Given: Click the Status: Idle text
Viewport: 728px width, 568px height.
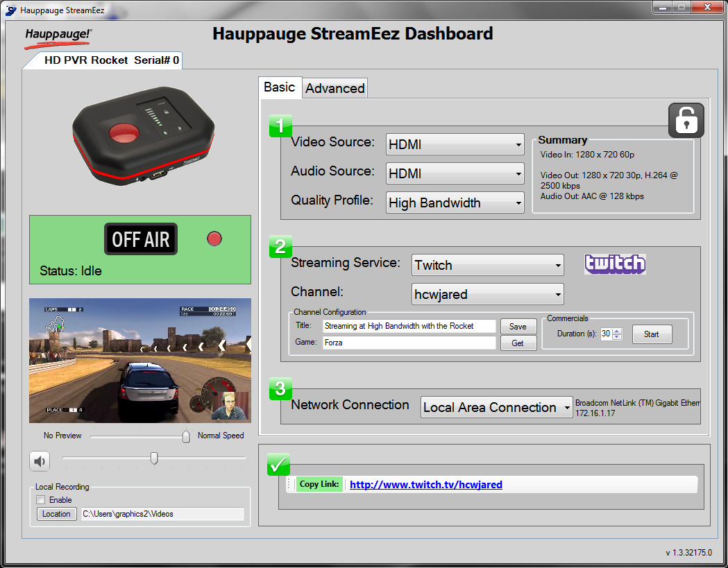Looking at the screenshot, I should tap(71, 270).
